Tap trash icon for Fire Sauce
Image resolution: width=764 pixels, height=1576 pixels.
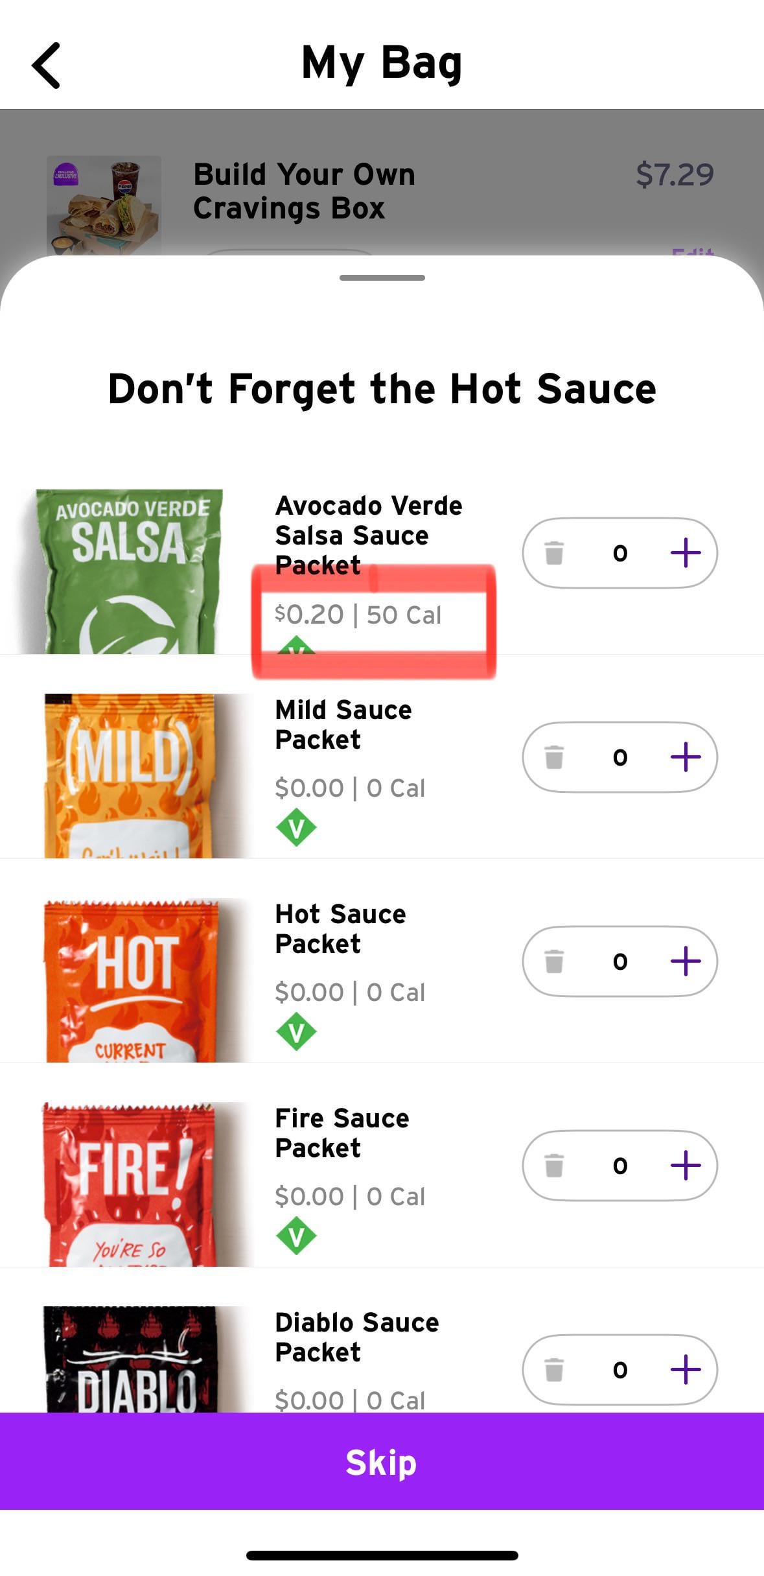click(x=554, y=1166)
